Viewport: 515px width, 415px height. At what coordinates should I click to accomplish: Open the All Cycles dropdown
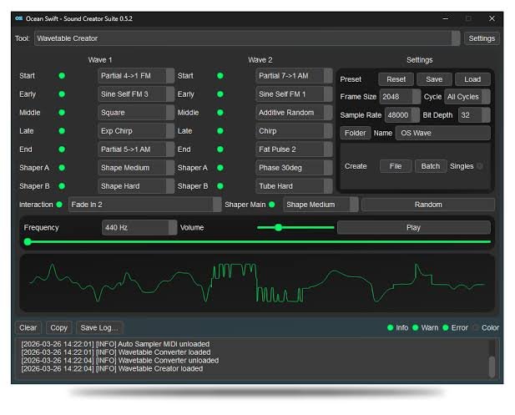coord(467,97)
